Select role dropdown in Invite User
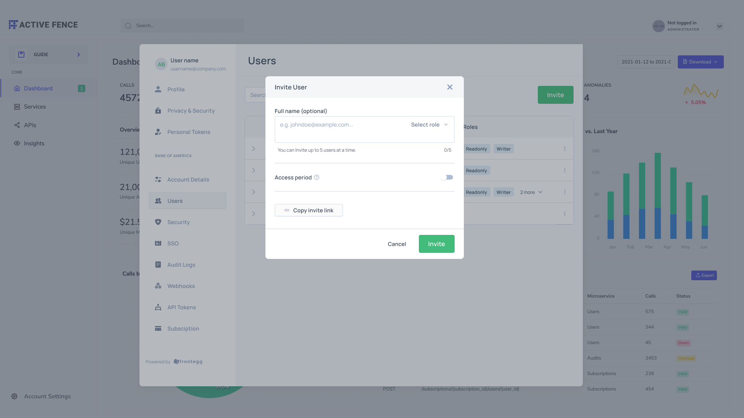The height and width of the screenshot is (418, 744). [x=429, y=125]
